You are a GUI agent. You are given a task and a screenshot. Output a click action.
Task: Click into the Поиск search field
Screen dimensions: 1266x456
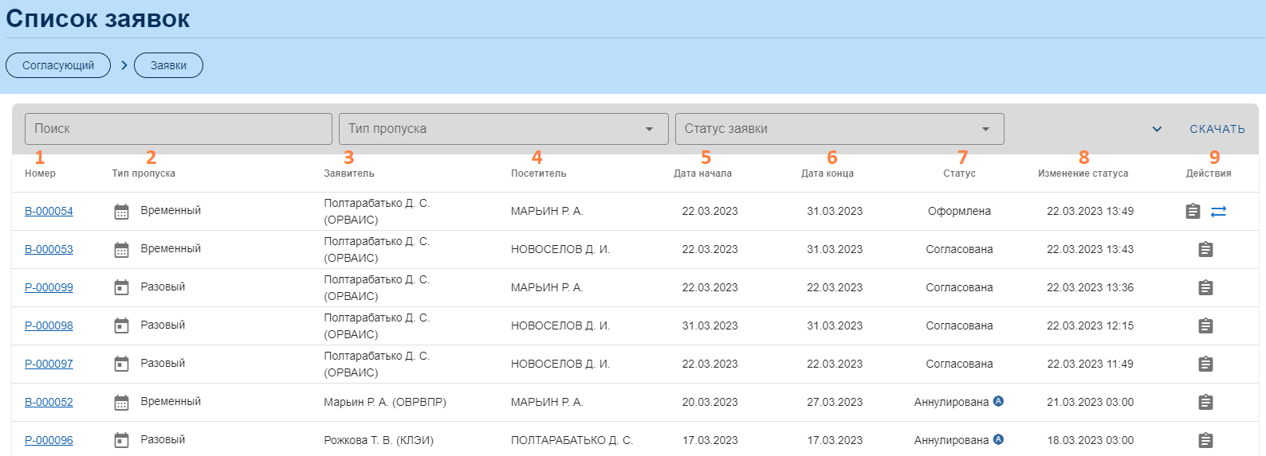pos(178,129)
